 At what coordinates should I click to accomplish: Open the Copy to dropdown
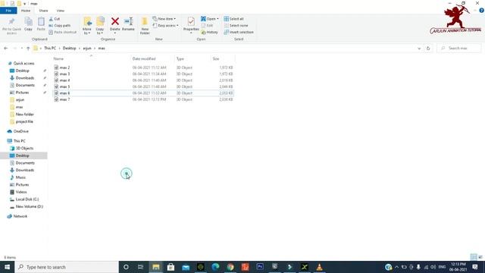click(100, 26)
